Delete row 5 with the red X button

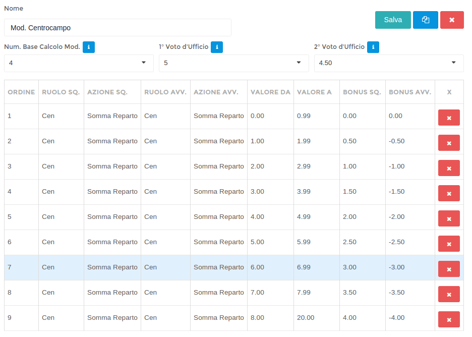(x=449, y=218)
